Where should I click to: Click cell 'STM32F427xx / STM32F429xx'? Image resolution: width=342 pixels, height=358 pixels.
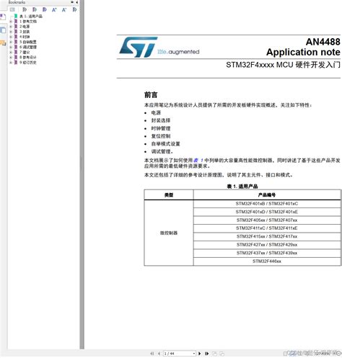pos(267,245)
